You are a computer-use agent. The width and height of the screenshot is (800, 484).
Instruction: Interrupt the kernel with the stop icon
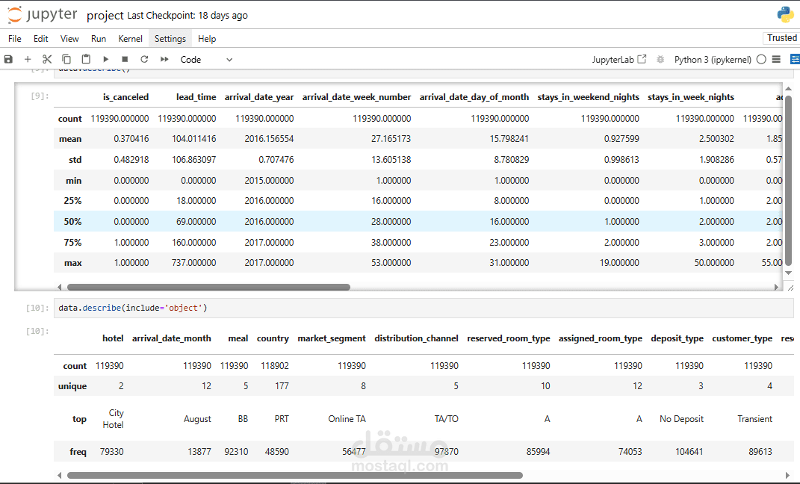[x=125, y=59]
